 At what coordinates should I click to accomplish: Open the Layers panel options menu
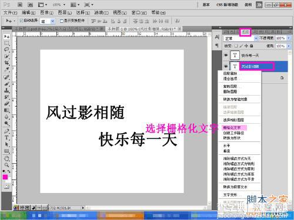point(289,32)
